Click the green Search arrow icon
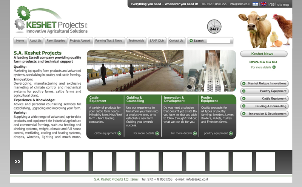The height and width of the screenshot is (187, 302). point(191,41)
